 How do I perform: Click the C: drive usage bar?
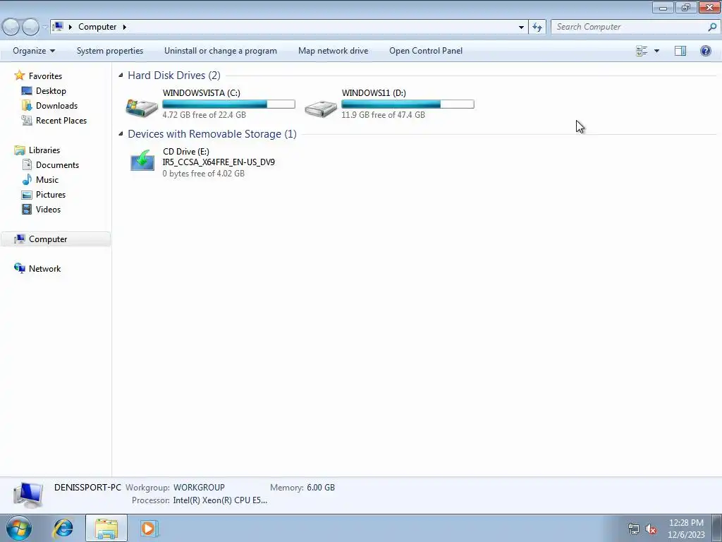[x=229, y=104]
